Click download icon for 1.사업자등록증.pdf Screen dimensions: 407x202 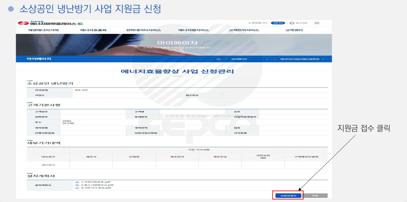coord(77,182)
